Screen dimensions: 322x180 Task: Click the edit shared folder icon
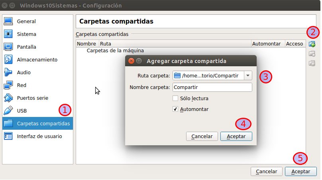312,54
